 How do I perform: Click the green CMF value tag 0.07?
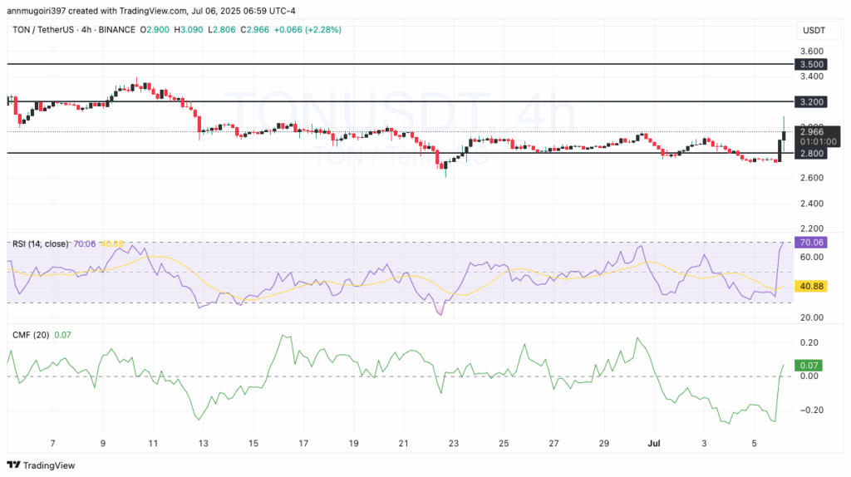coord(809,366)
